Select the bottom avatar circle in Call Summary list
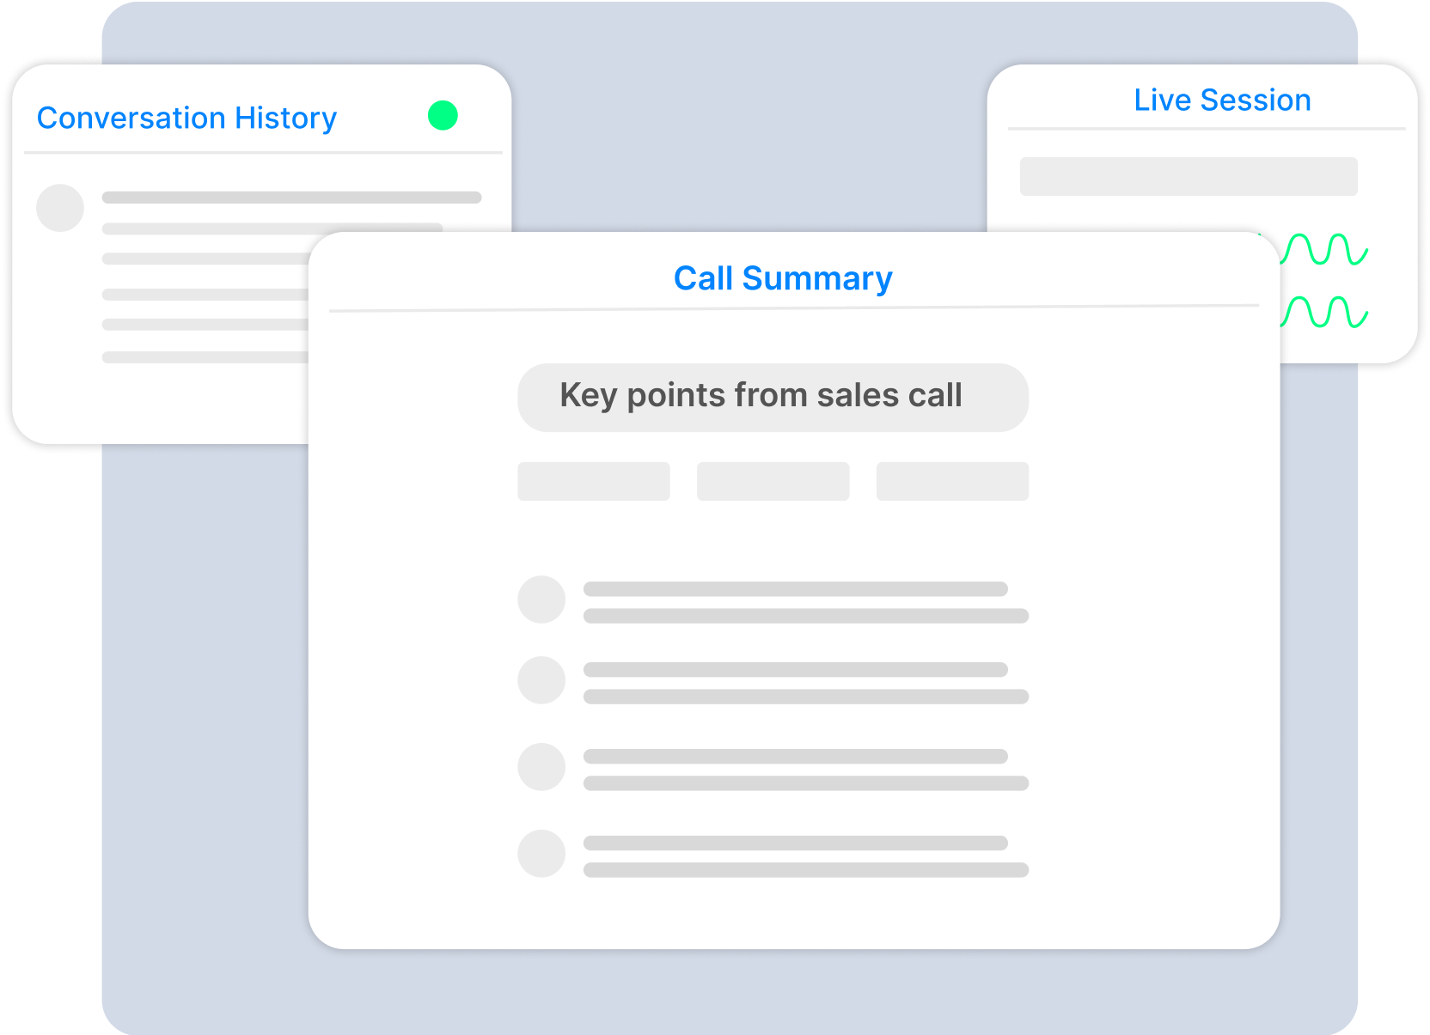 (x=541, y=854)
